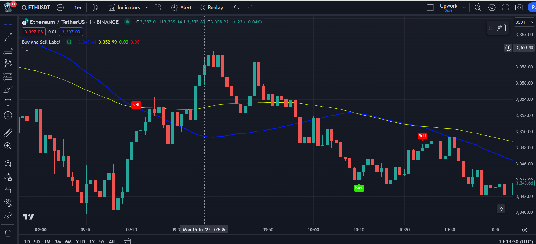Switch to the 5D time range
536x244 pixels.
[x=37, y=241]
